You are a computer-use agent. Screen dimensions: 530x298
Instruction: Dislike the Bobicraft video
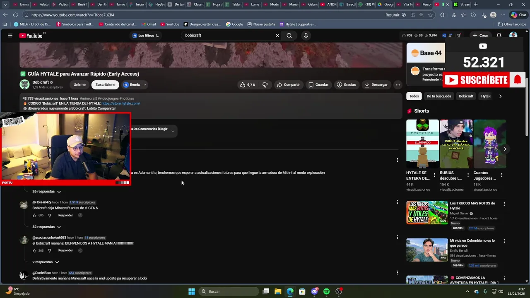pyautogui.click(x=265, y=85)
